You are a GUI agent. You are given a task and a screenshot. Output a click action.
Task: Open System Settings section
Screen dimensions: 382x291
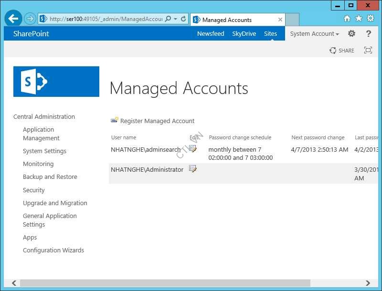pyautogui.click(x=44, y=151)
